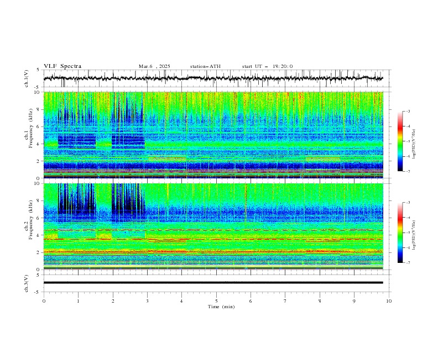This screenshot has height=338, width=438.
Task: Click the "Mar.6 , 2025" date text
Action: point(154,66)
